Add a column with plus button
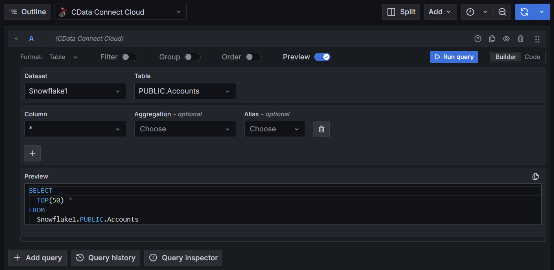The image size is (554, 270). pyautogui.click(x=33, y=153)
